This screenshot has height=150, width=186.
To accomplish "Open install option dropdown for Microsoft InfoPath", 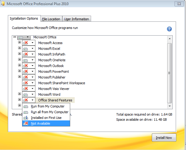I will click(32, 54).
